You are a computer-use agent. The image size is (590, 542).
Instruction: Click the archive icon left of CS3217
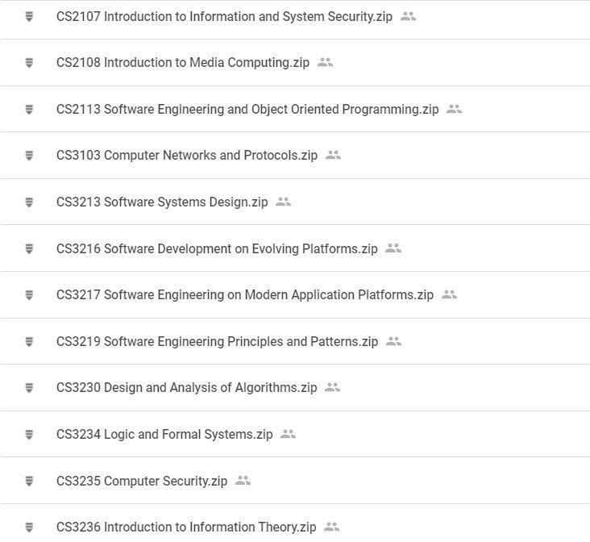29,295
